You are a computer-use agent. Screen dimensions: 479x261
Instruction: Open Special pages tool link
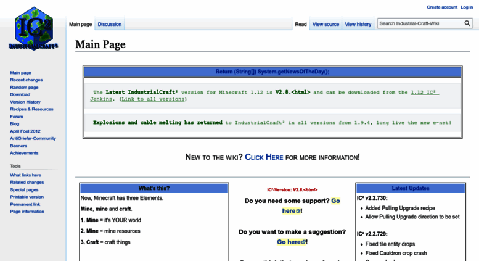coord(24,190)
